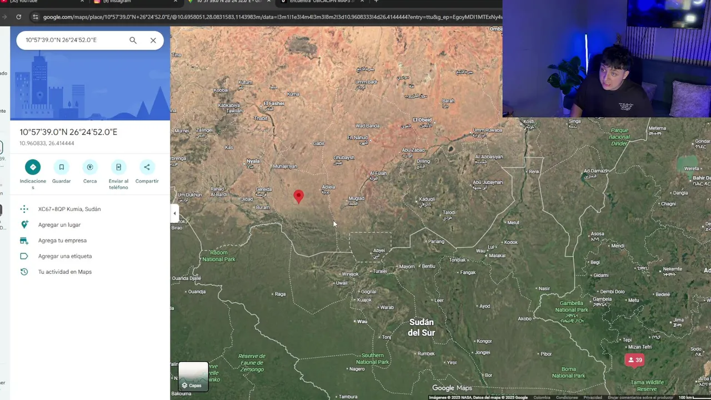Click the Muglad town label
This screenshot has height=400, width=711.
coord(356,198)
